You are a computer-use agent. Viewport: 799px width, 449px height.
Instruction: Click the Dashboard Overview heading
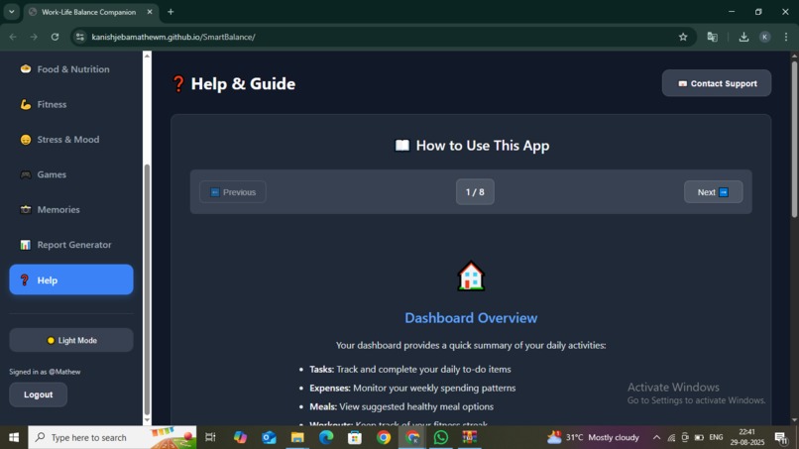471,318
